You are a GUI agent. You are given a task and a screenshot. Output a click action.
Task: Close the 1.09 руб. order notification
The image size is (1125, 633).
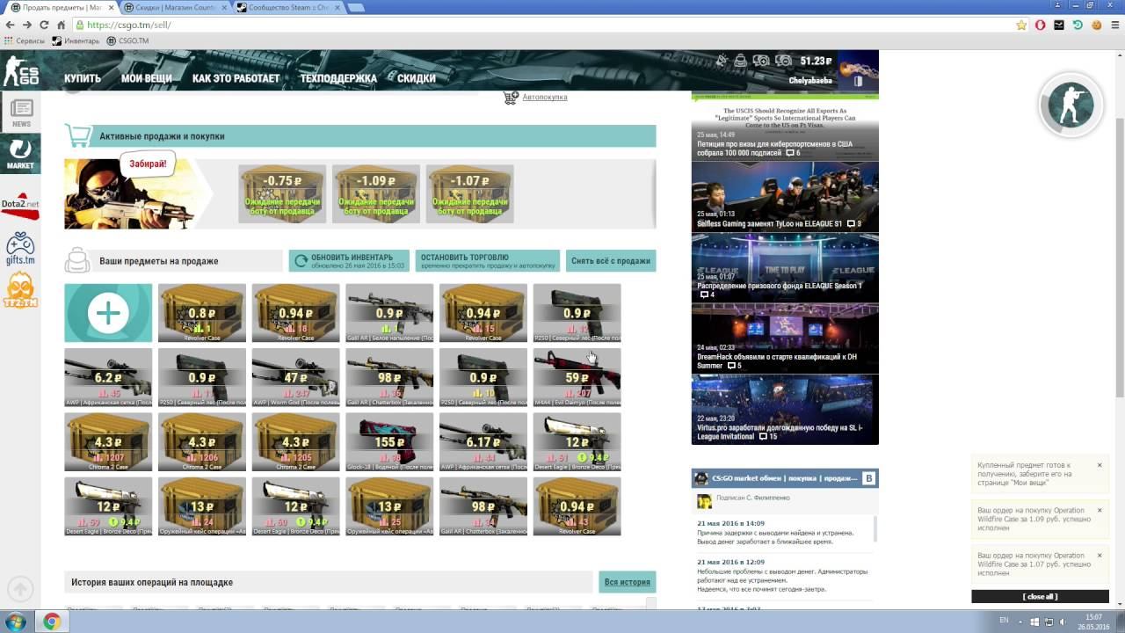[x=1099, y=510]
